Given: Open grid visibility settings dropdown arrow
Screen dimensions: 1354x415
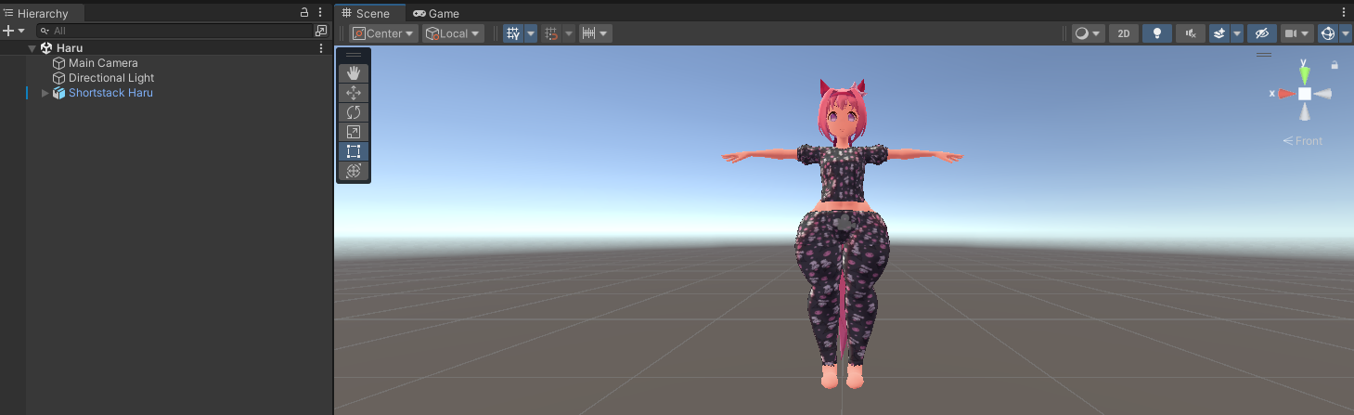Looking at the screenshot, I should pos(531,33).
